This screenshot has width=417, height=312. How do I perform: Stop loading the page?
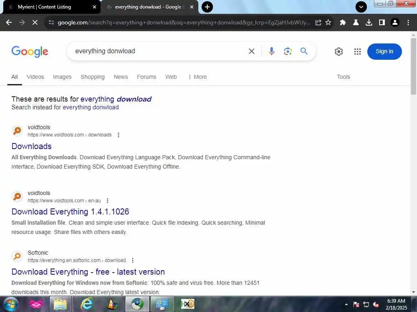click(x=35, y=23)
